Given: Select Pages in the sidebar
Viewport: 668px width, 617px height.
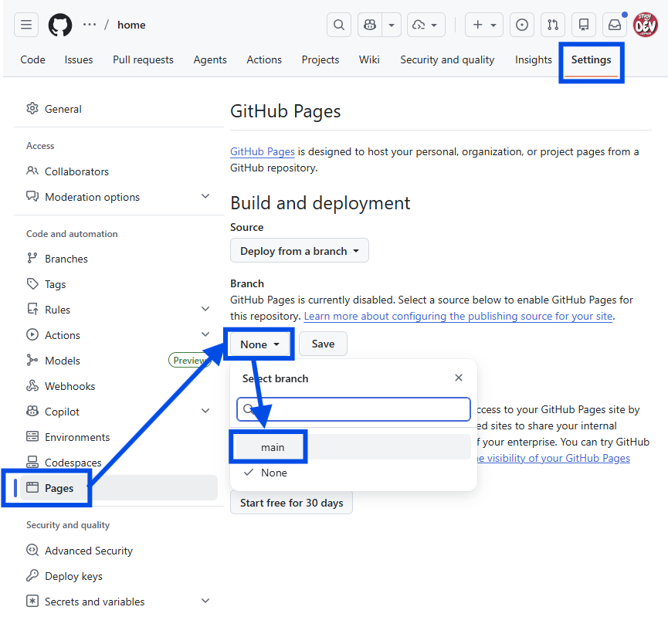Looking at the screenshot, I should pyautogui.click(x=119, y=488).
